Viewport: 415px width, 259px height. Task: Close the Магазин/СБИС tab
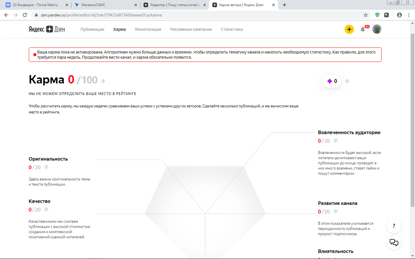click(135, 5)
